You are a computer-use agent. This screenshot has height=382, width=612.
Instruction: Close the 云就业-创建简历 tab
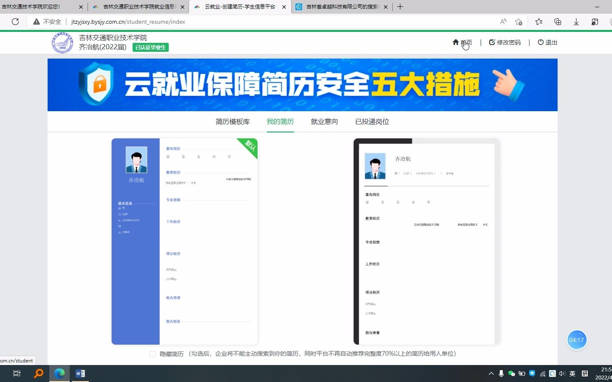pyautogui.click(x=284, y=7)
